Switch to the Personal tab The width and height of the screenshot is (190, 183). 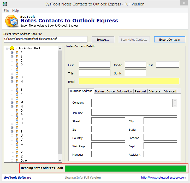[x=140, y=91]
